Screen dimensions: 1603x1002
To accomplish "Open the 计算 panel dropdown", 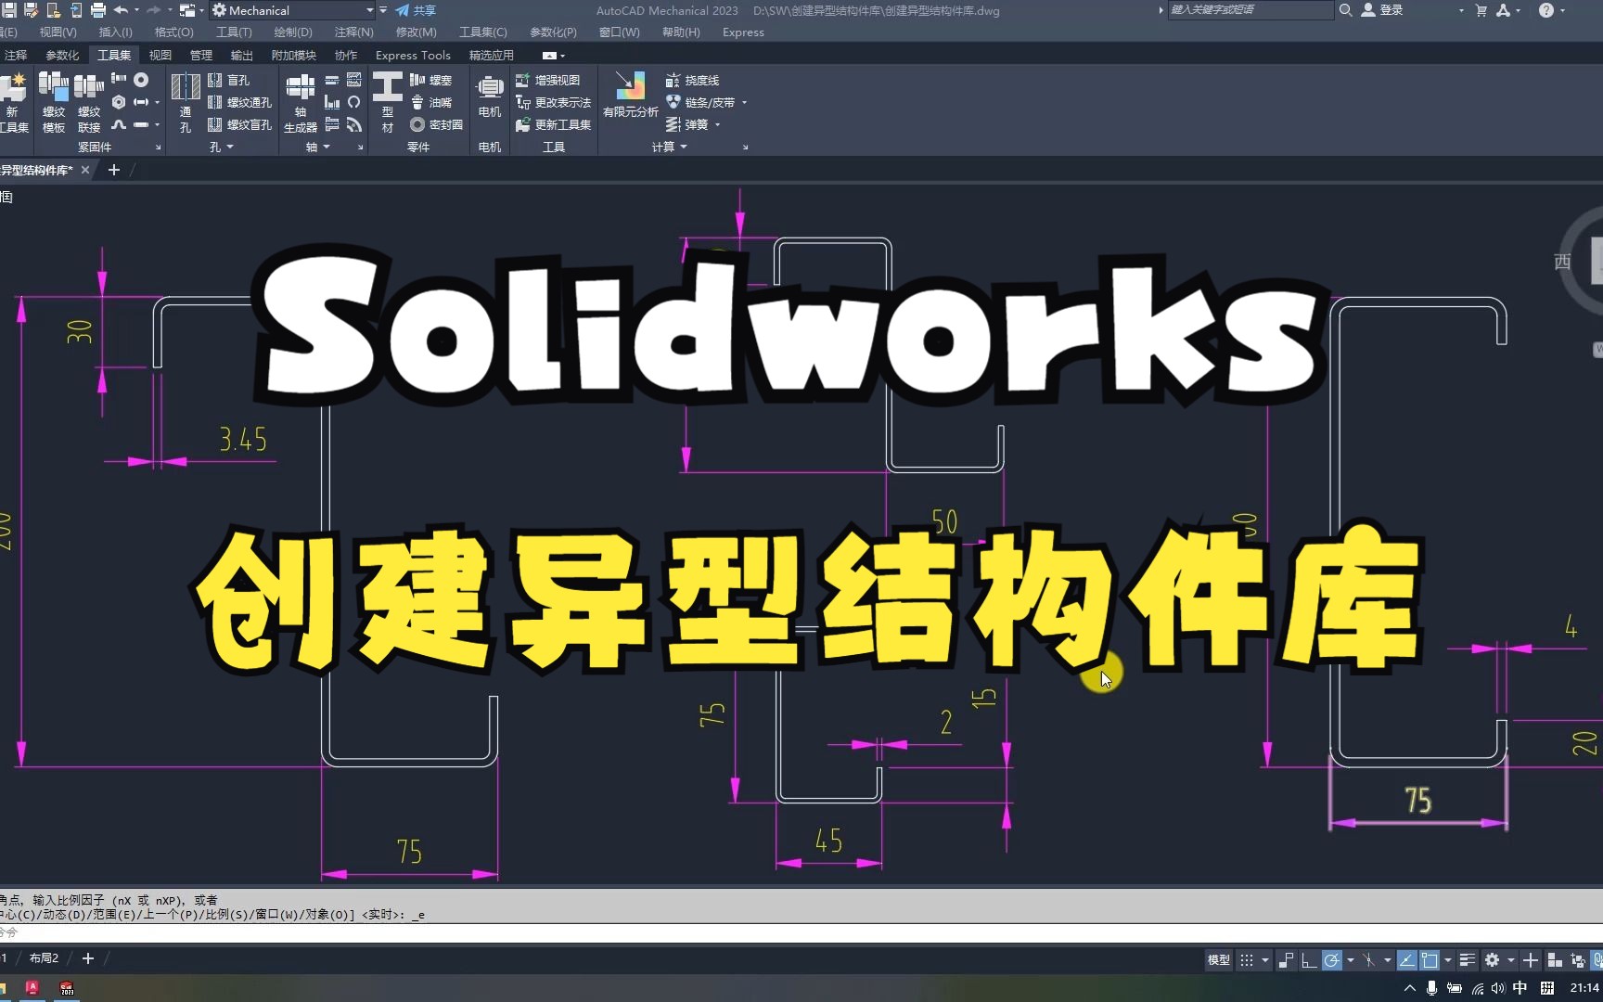I will [x=684, y=146].
